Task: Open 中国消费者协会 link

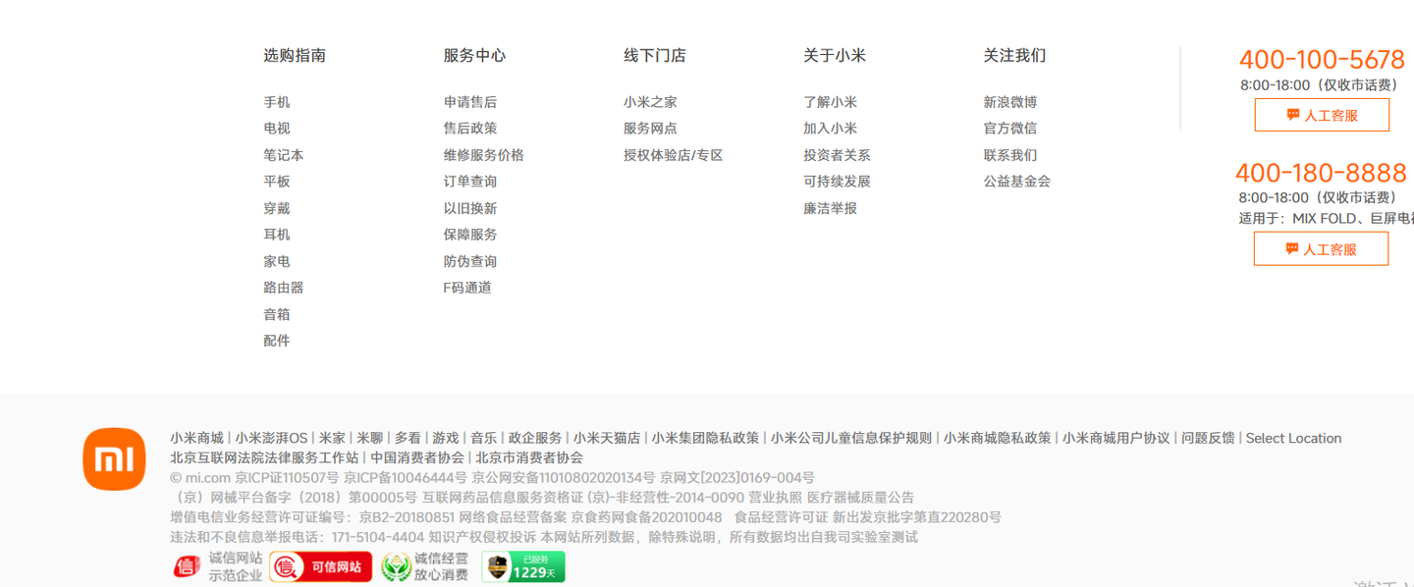Action: coord(417,457)
